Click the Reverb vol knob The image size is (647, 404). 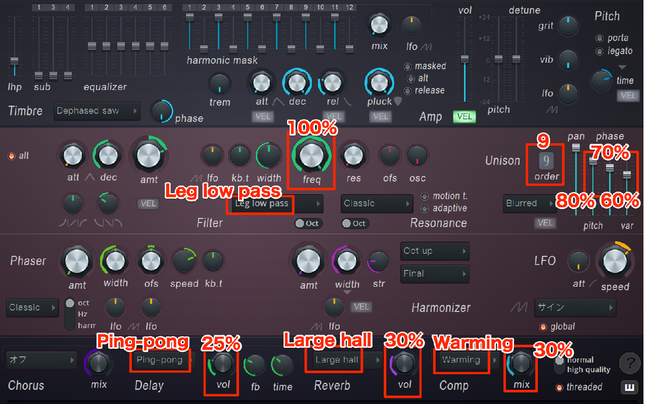(404, 363)
